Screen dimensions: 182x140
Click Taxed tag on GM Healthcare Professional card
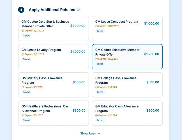point(26,120)
